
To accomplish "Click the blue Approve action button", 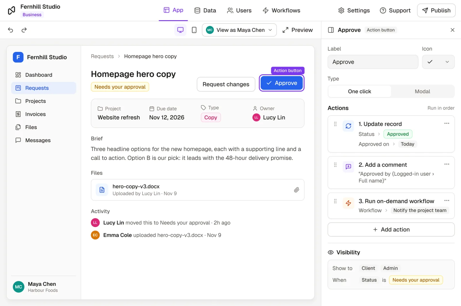I will pos(281,83).
